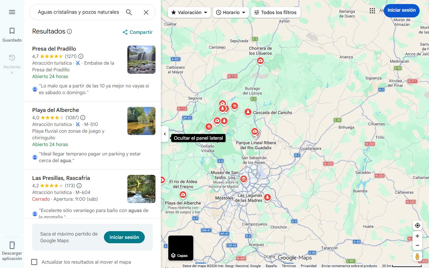Collapse the side panel with the arrow

(x=165, y=134)
